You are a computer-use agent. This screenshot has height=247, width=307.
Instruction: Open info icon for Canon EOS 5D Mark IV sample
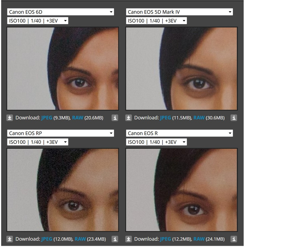234,118
